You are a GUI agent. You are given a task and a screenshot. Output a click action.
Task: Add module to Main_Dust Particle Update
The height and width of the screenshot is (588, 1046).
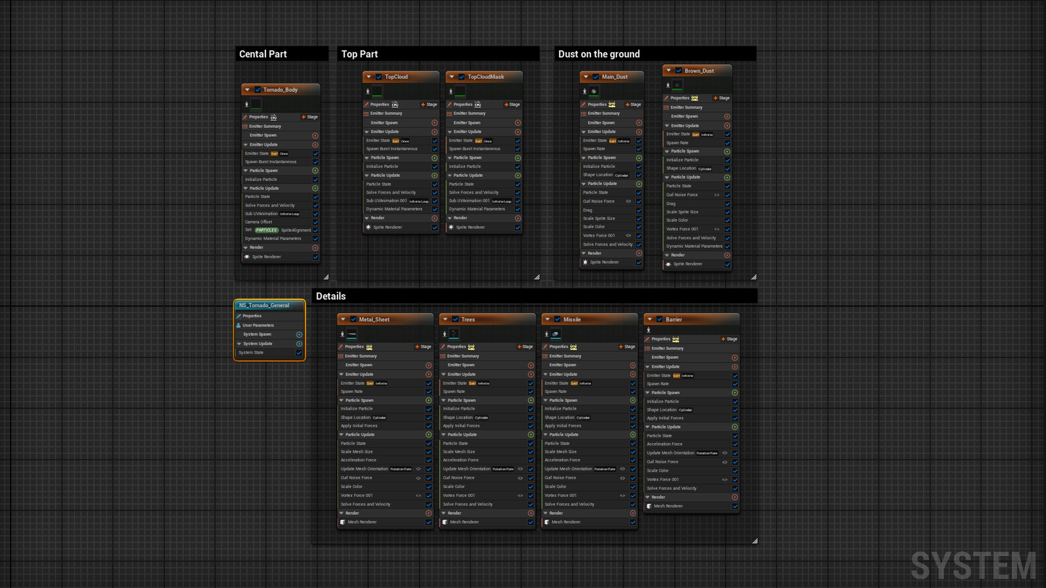pos(639,184)
